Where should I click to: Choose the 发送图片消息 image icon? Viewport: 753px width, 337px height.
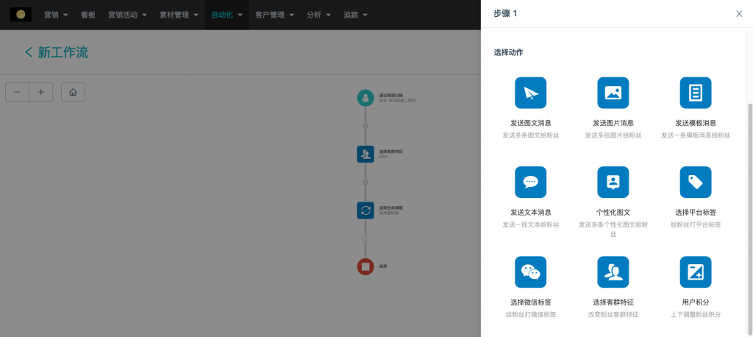coord(613,93)
